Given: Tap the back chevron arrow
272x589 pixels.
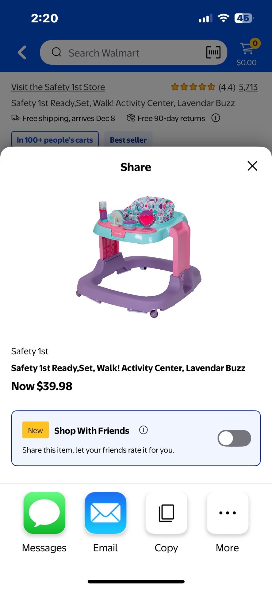Looking at the screenshot, I should [x=22, y=52].
